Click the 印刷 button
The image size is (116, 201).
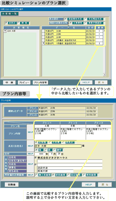(9, 82)
